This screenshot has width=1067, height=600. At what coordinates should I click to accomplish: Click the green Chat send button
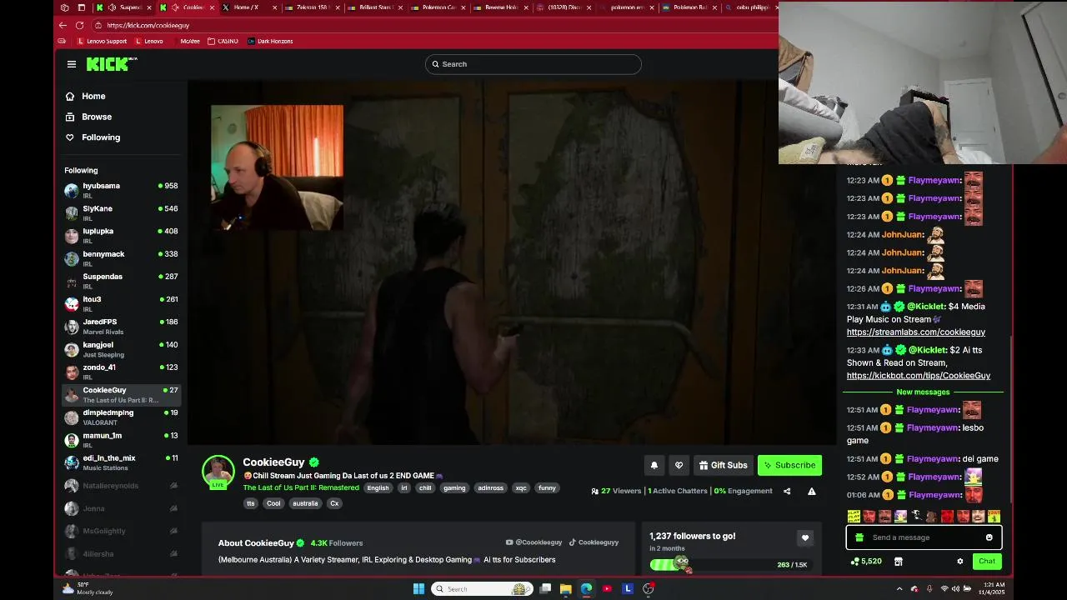tap(987, 562)
